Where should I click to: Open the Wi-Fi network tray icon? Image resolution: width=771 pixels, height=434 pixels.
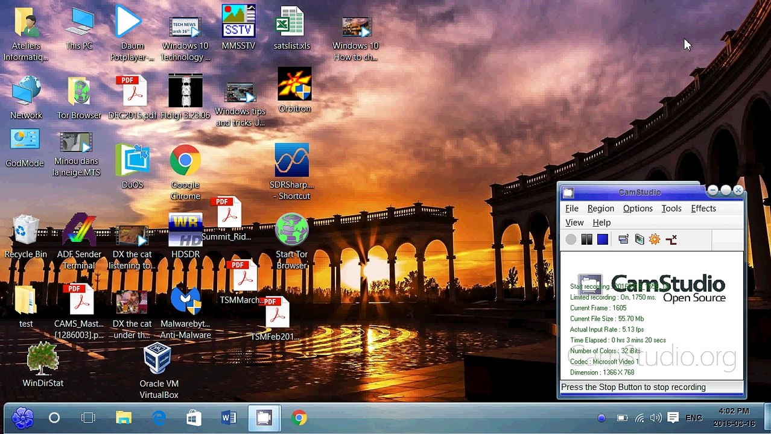coord(639,418)
